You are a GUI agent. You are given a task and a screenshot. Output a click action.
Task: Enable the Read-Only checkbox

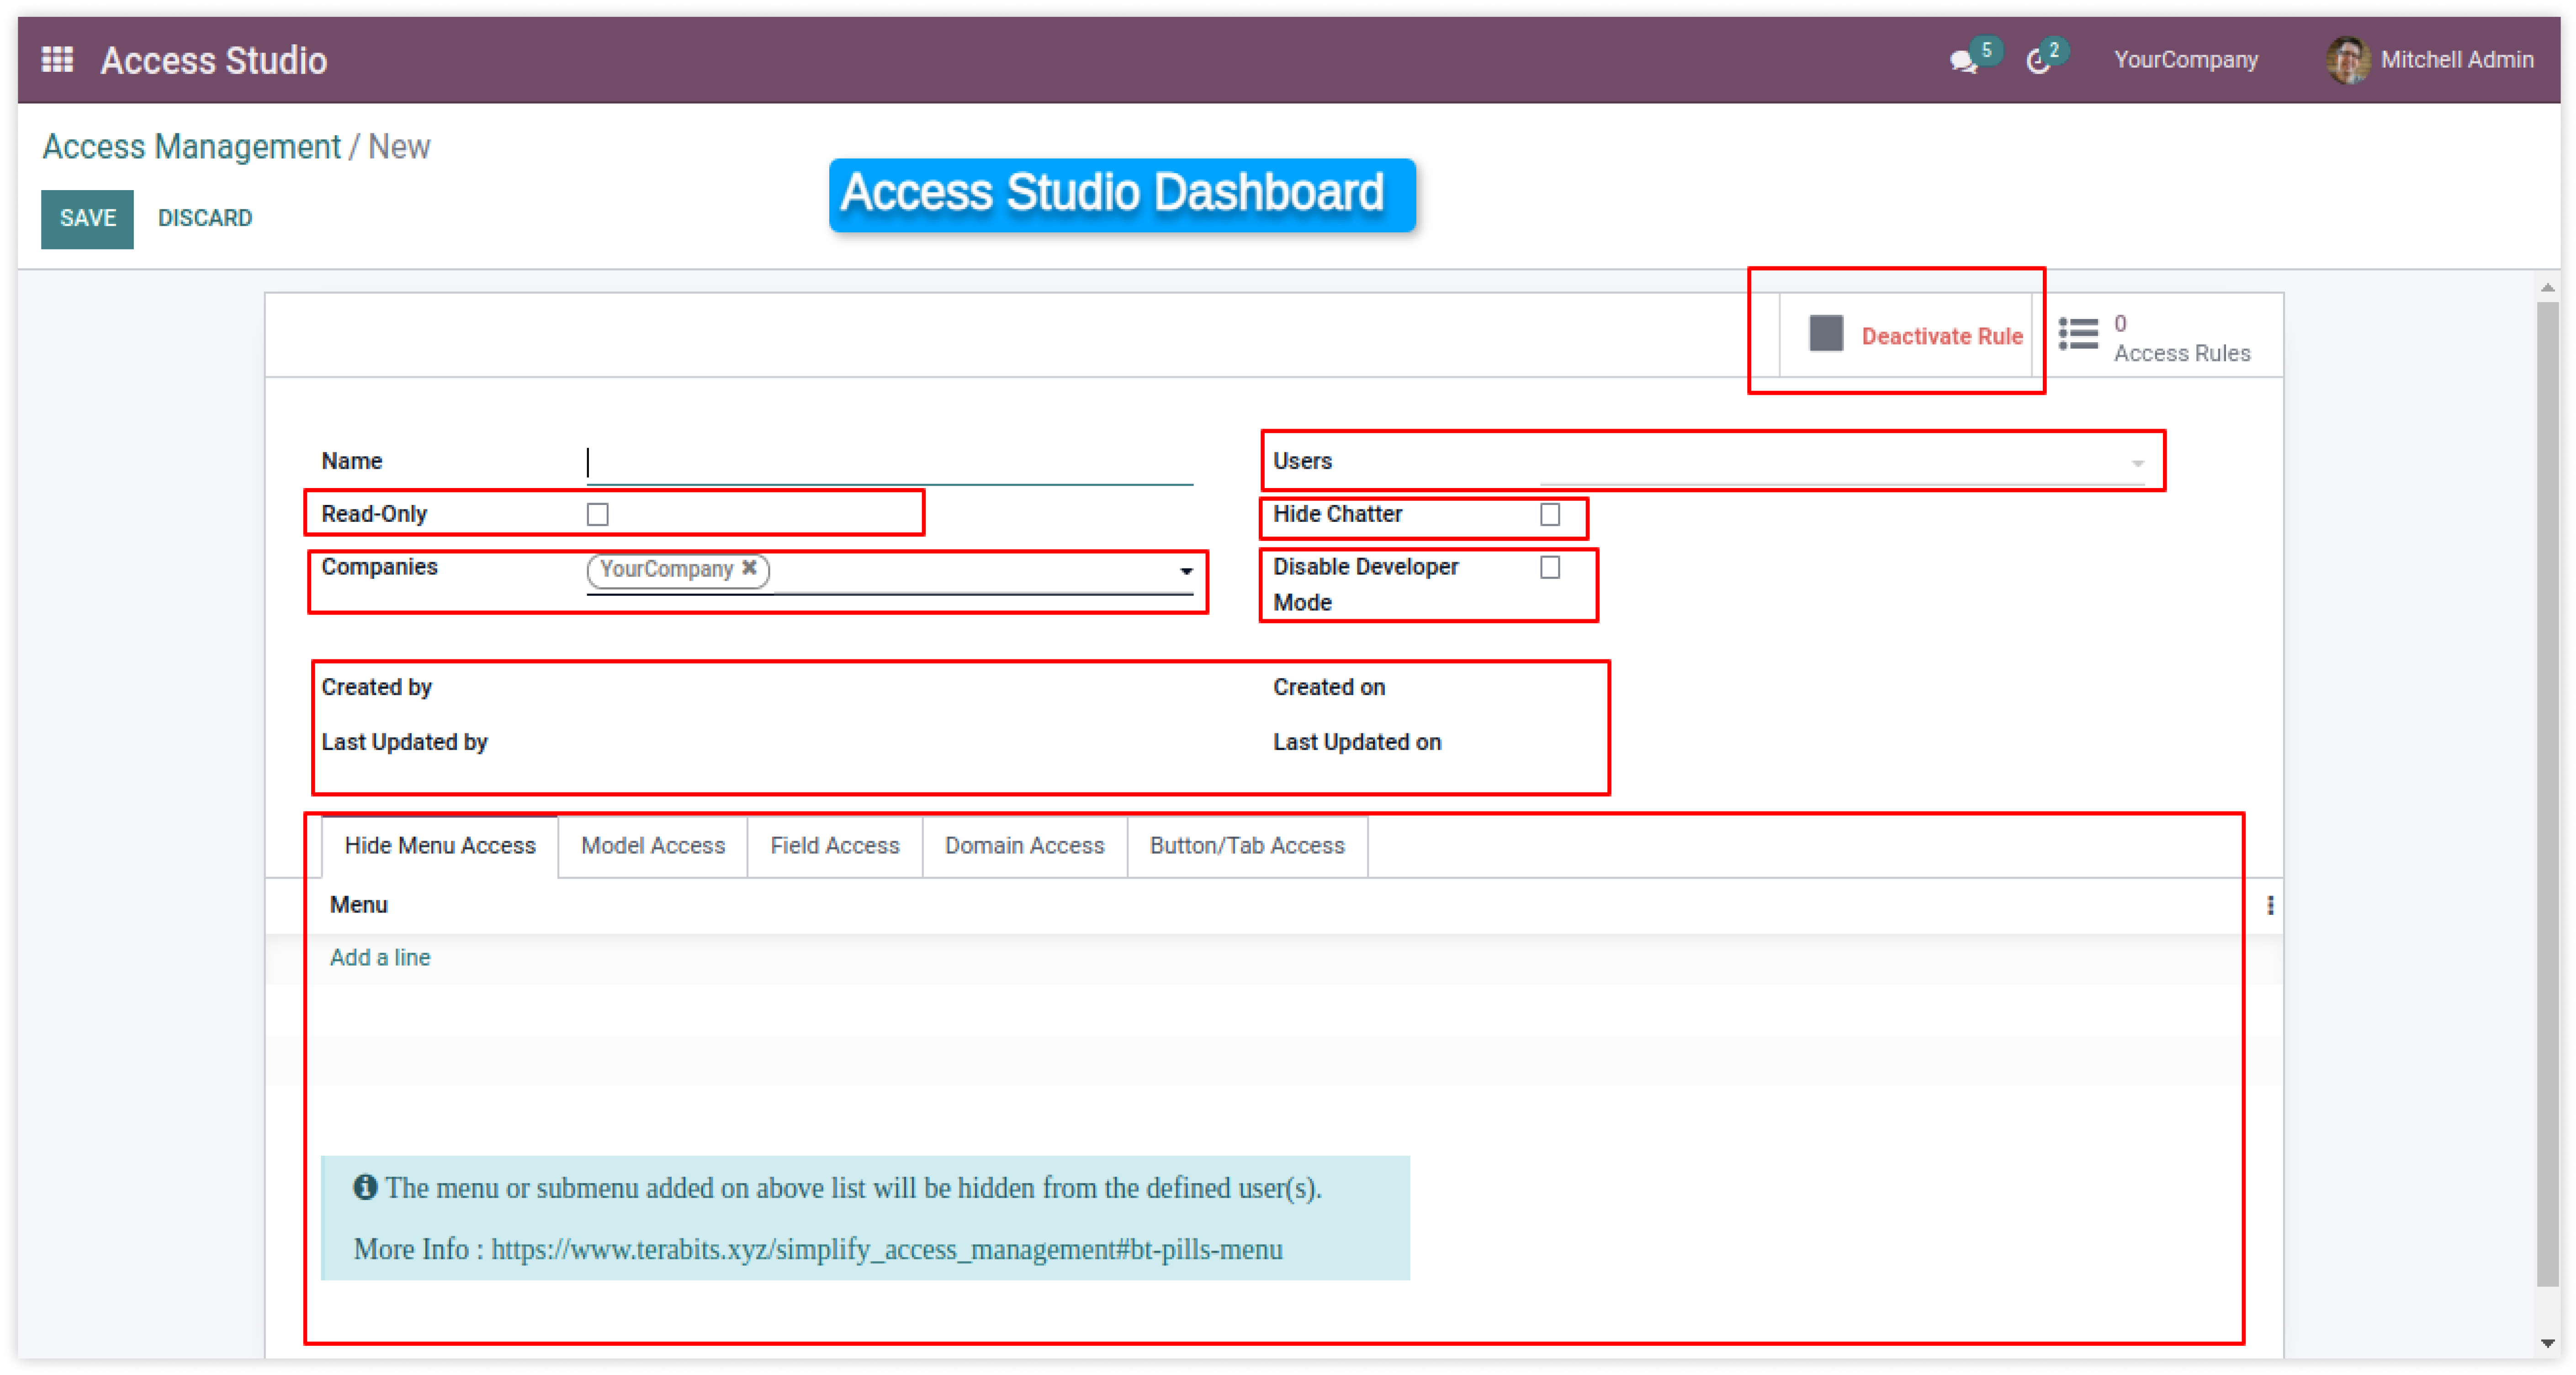tap(597, 514)
